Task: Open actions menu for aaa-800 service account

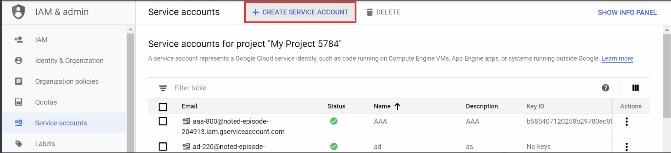Action: [627, 121]
